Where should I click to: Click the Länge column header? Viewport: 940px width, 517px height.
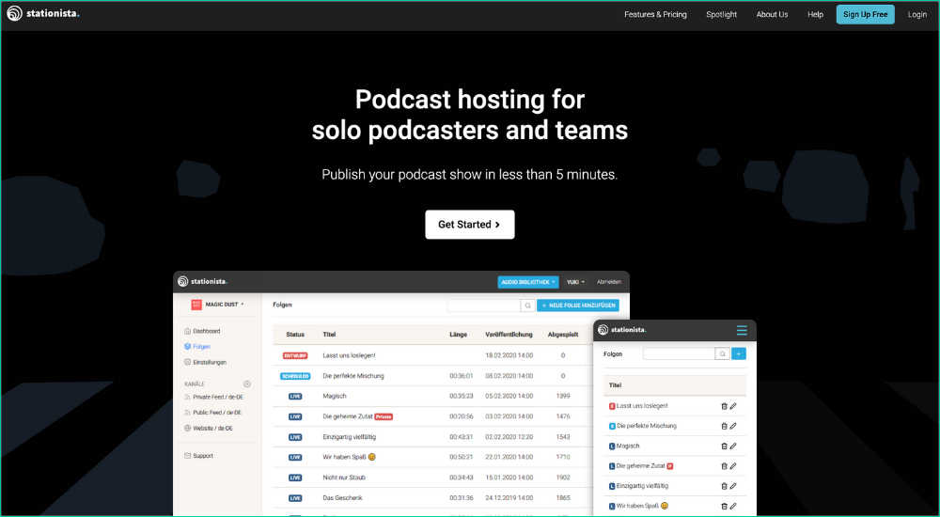click(458, 335)
